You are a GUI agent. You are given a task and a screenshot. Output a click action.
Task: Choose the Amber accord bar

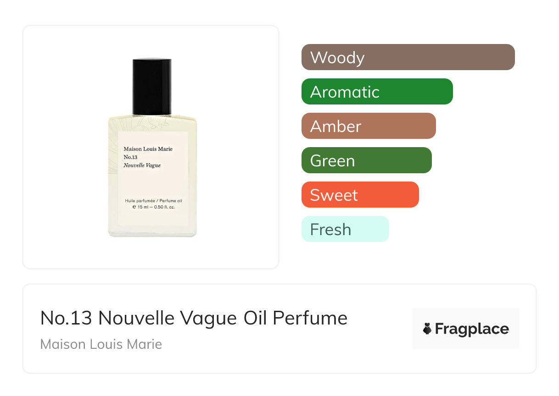369,126
